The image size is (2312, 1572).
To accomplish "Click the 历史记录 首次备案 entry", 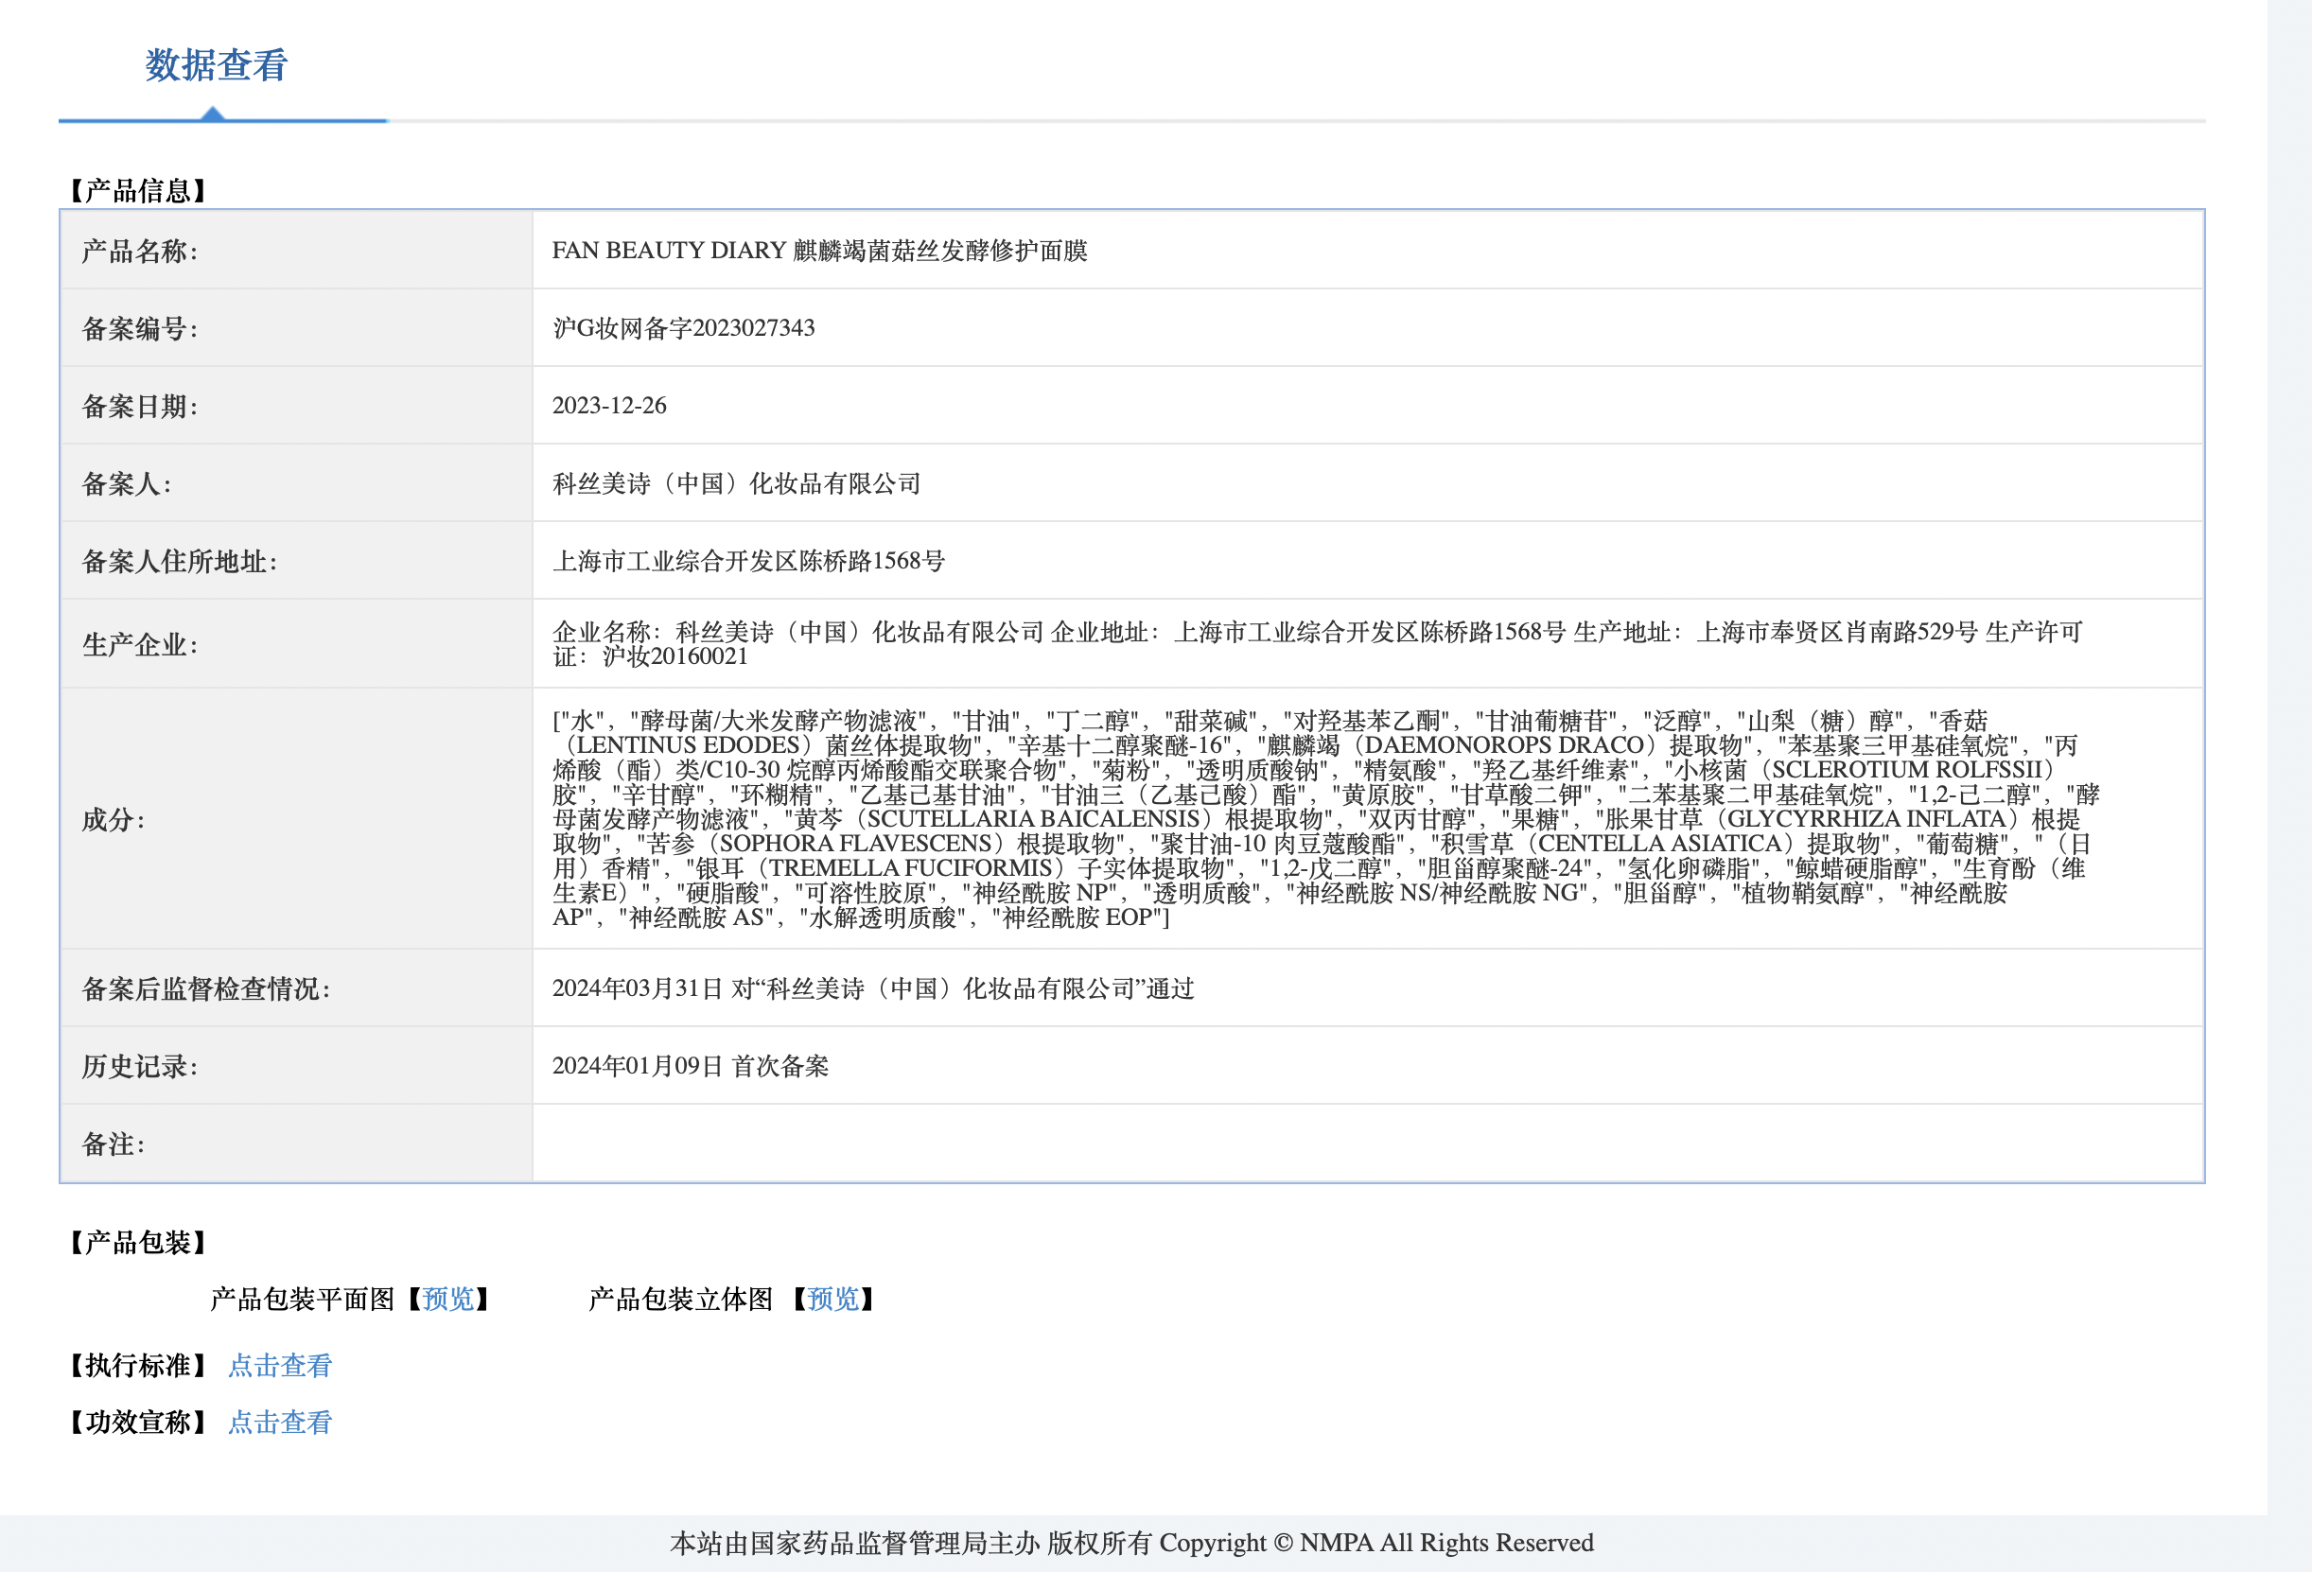I will pos(690,1066).
